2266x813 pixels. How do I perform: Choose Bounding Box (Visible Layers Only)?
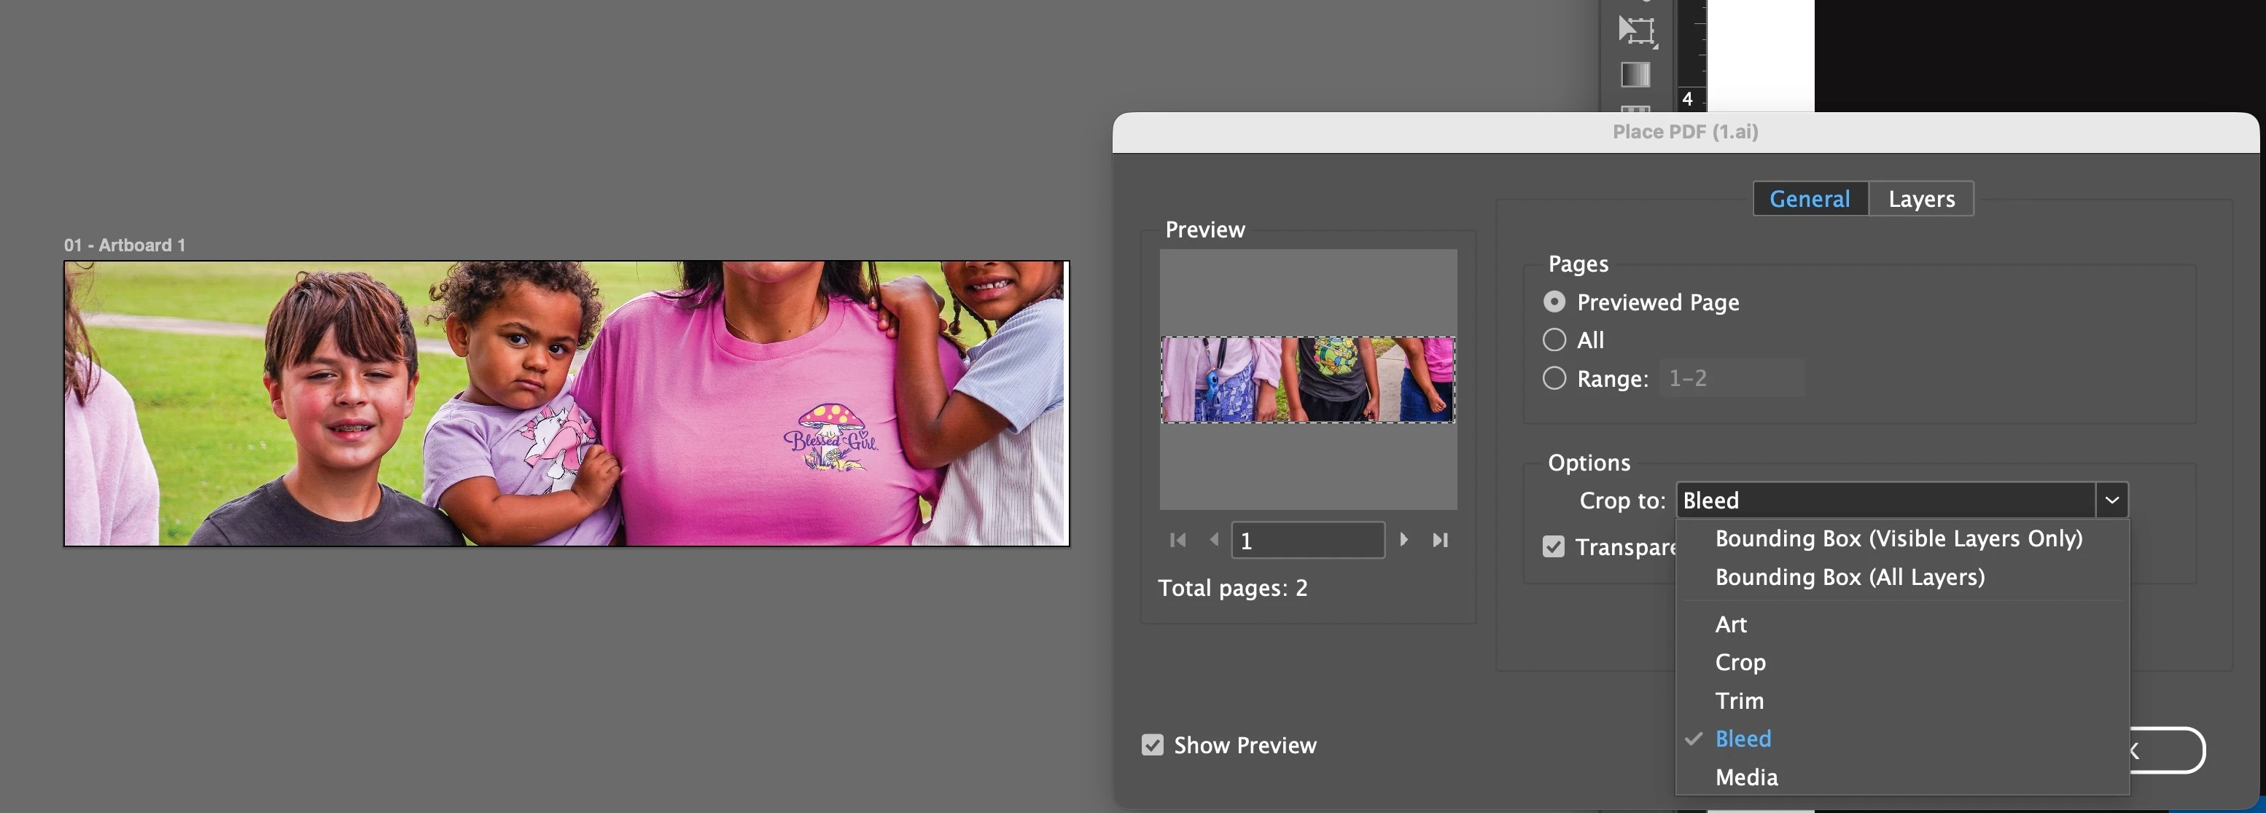point(1899,539)
